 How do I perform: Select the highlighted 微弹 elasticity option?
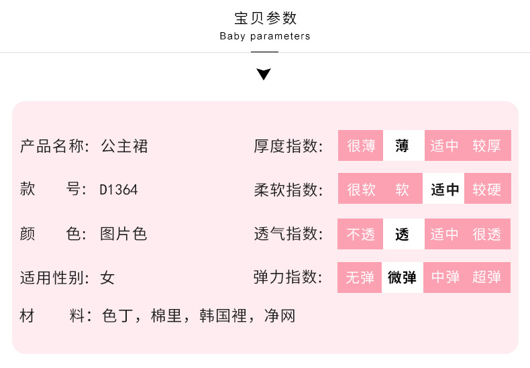[x=403, y=277]
